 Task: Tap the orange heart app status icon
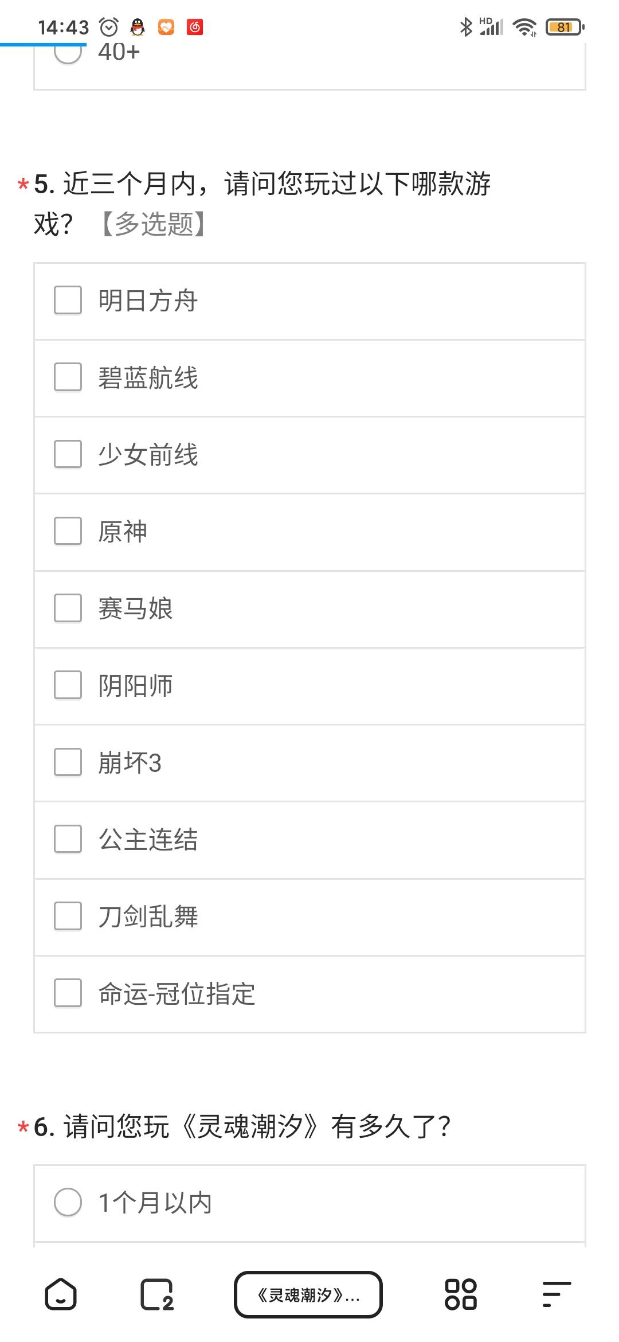click(x=166, y=27)
